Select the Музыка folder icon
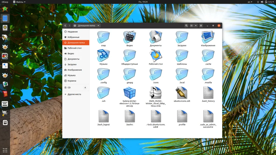Image resolution: width=276 pixels, height=155 pixels. click(x=103, y=56)
